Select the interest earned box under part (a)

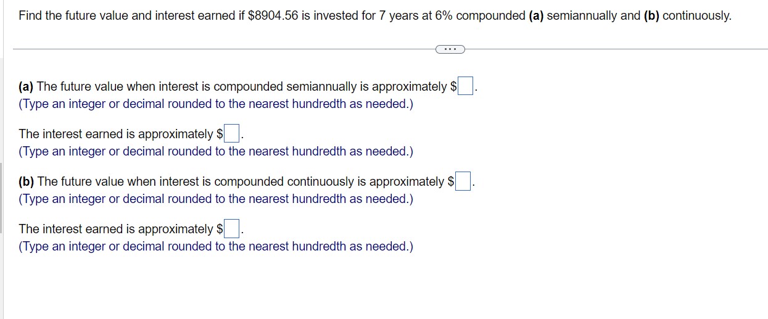click(231, 134)
